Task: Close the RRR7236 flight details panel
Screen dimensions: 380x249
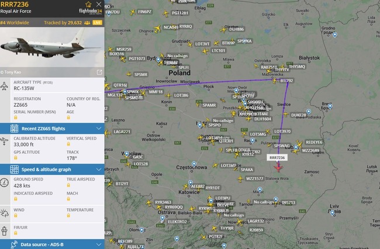Action: pos(99,4)
